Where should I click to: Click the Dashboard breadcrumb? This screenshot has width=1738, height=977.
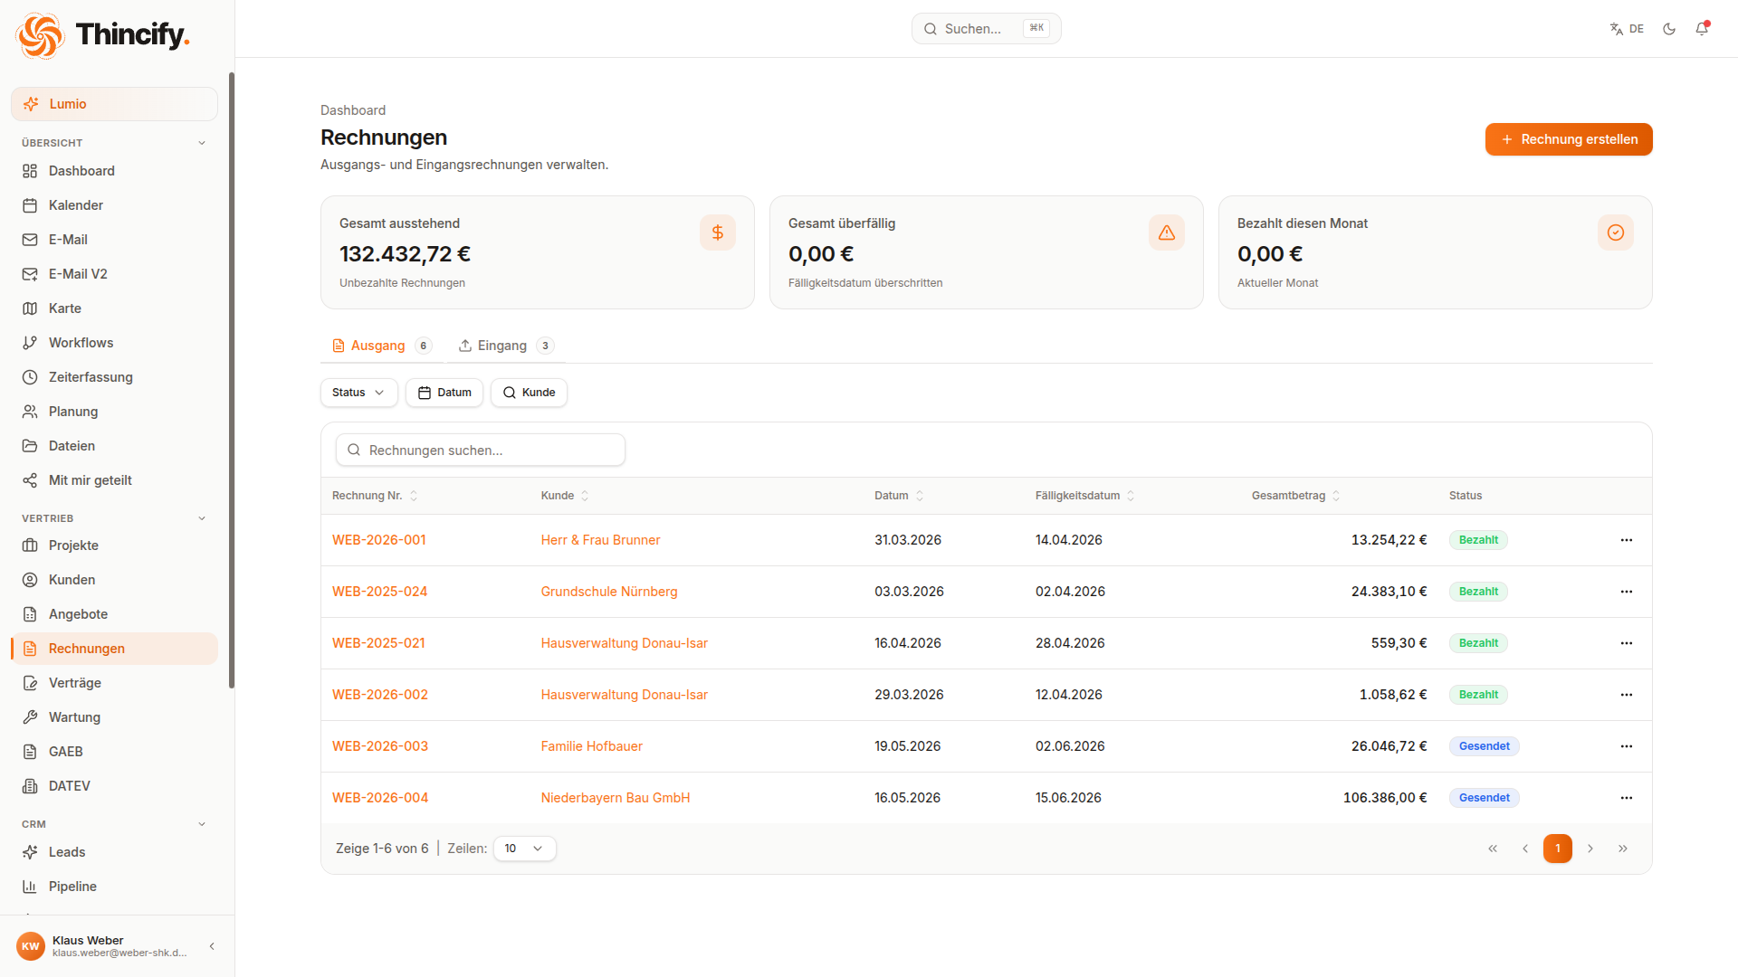[x=353, y=110]
